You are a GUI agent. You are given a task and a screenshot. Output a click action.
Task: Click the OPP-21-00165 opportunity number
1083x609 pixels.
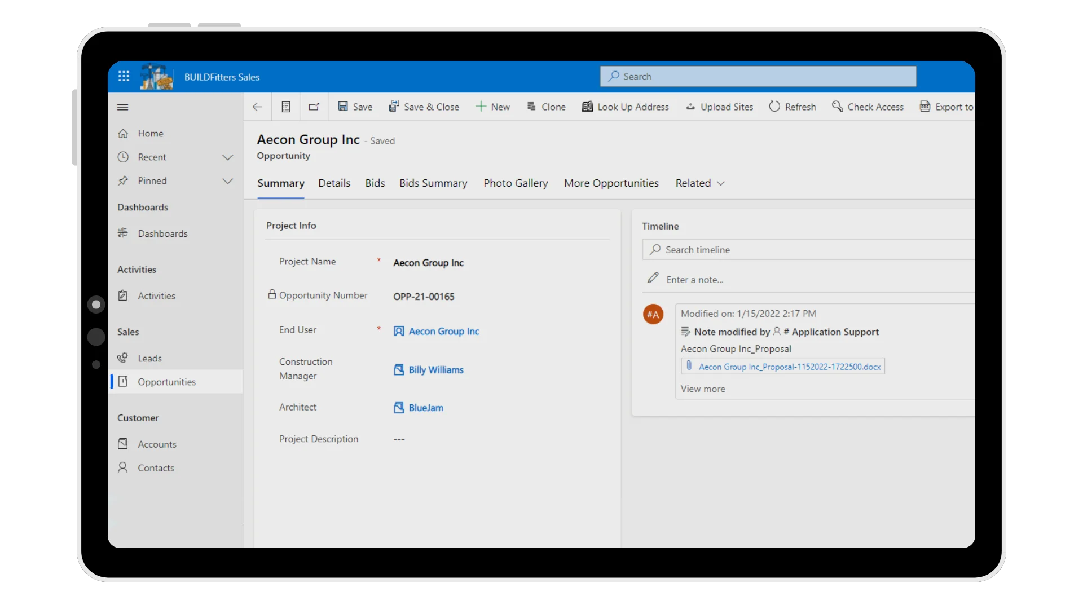(424, 297)
